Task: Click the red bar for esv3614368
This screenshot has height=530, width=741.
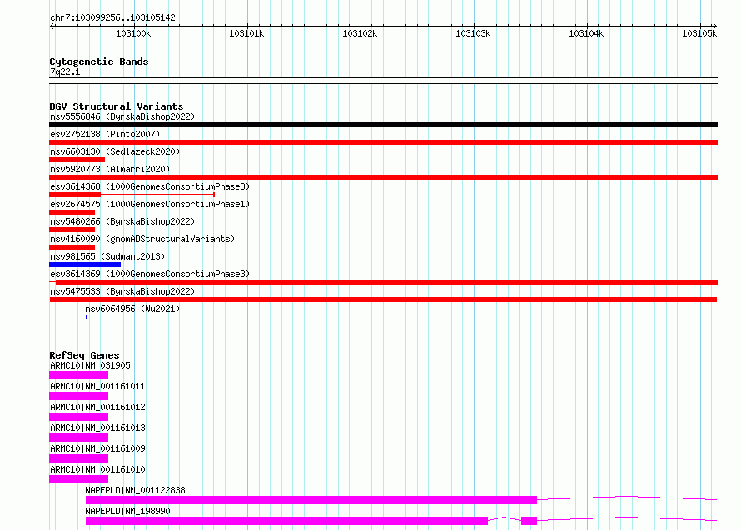Action: 75,195
